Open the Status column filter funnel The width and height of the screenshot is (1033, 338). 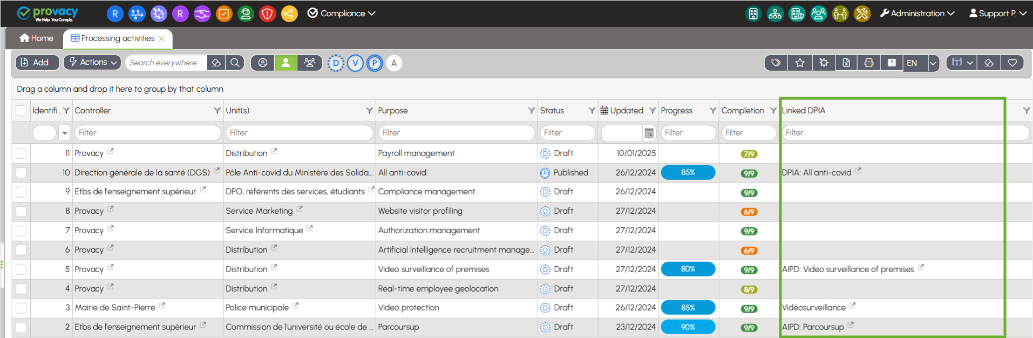coord(592,111)
